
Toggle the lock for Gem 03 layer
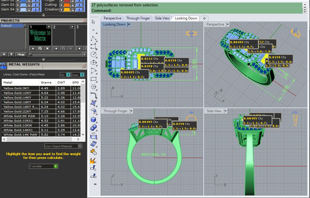(x=29, y=5)
